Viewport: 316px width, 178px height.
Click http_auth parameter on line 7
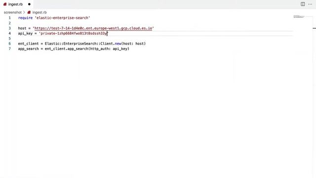tap(100, 49)
